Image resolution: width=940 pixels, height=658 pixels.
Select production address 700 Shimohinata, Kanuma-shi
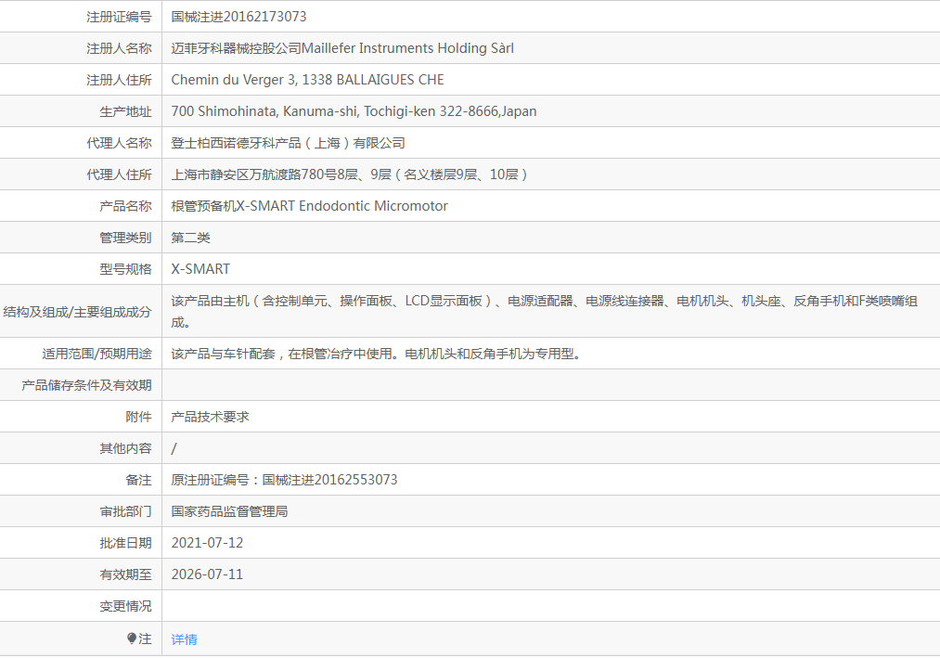tap(264, 111)
